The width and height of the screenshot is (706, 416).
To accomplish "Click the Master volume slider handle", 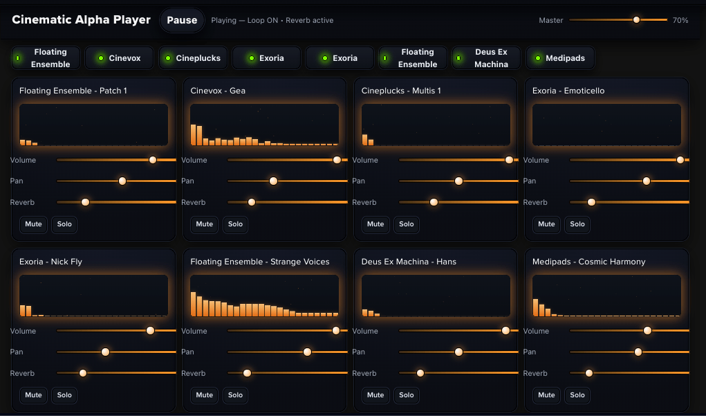I will click(x=636, y=20).
